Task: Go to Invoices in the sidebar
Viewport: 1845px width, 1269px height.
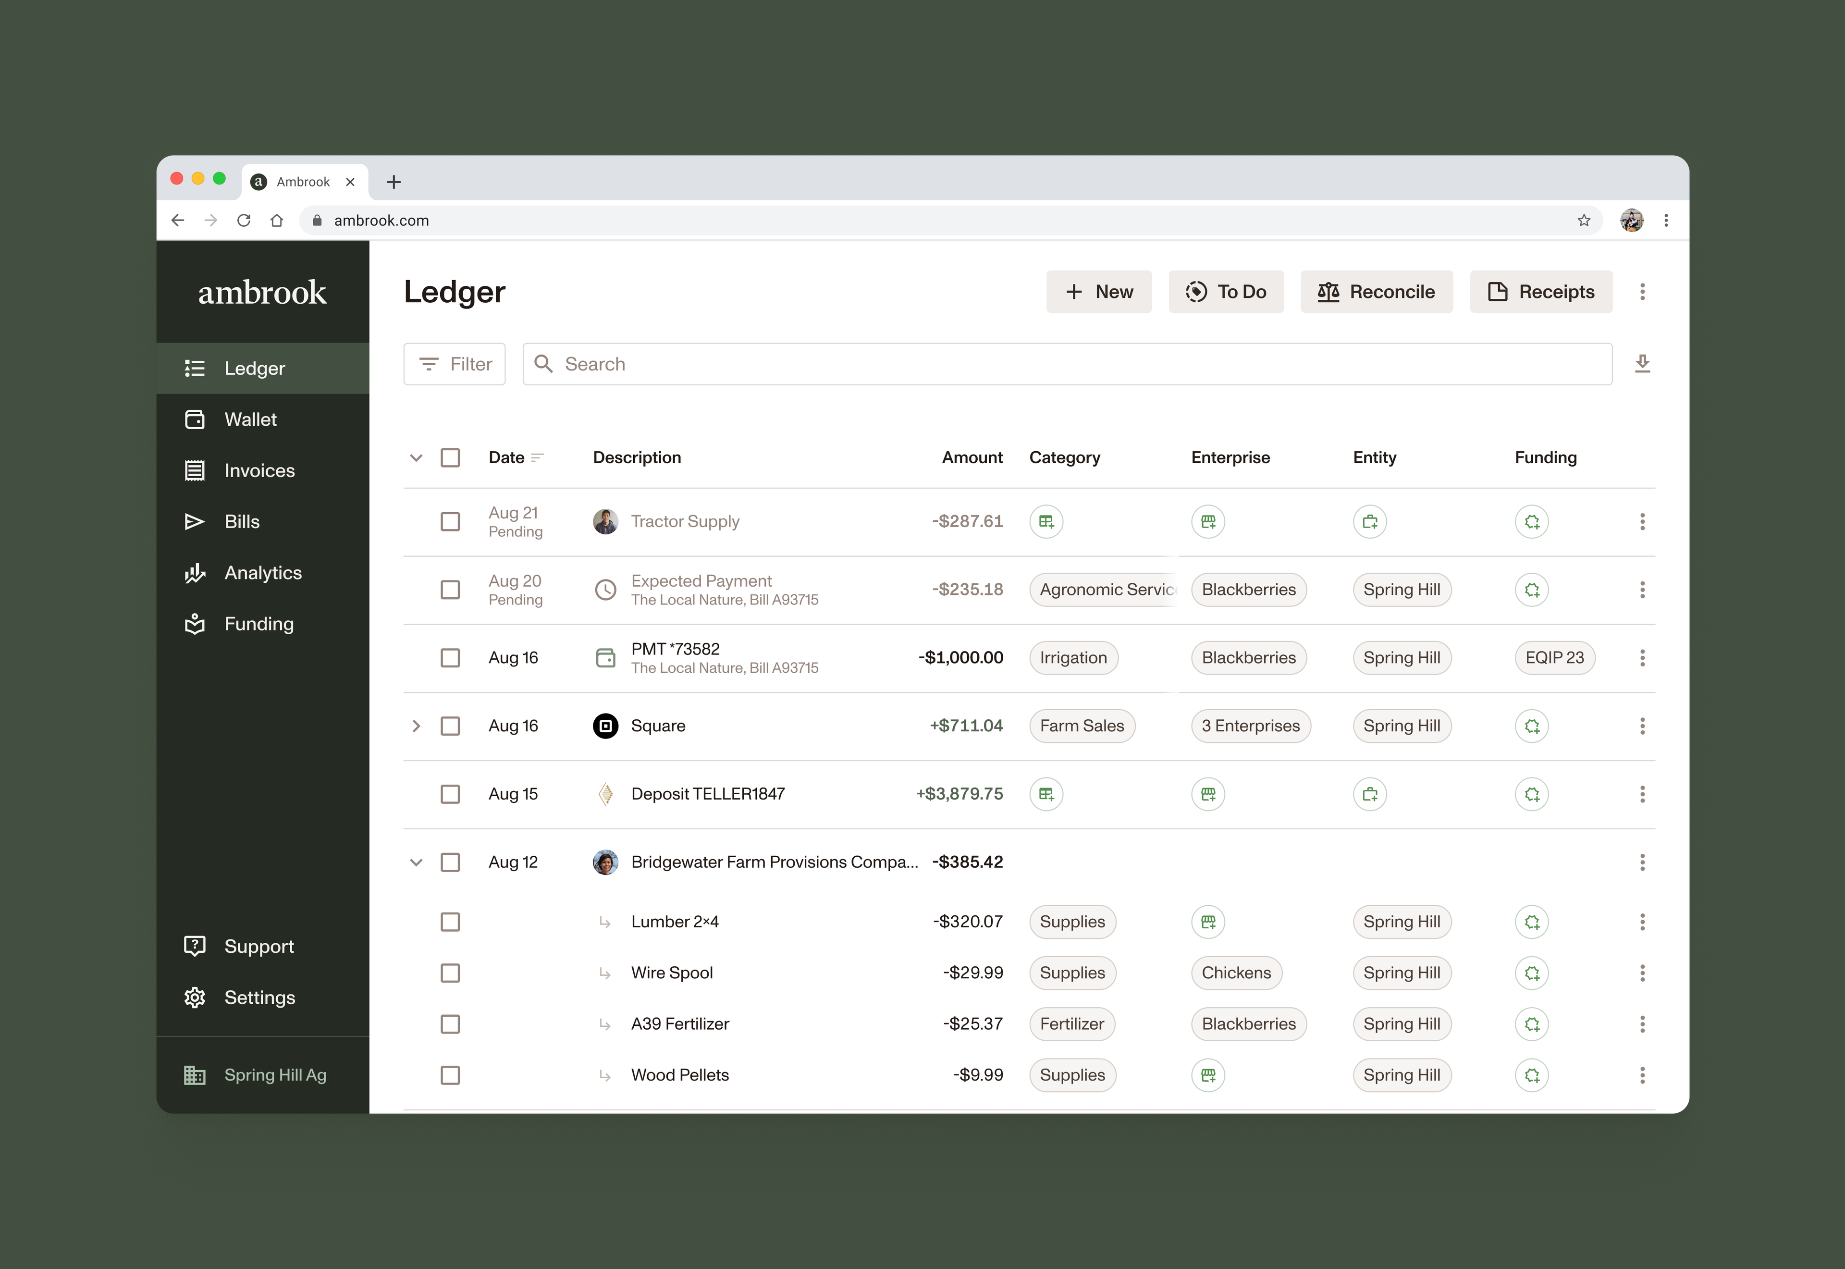Action: click(x=259, y=471)
